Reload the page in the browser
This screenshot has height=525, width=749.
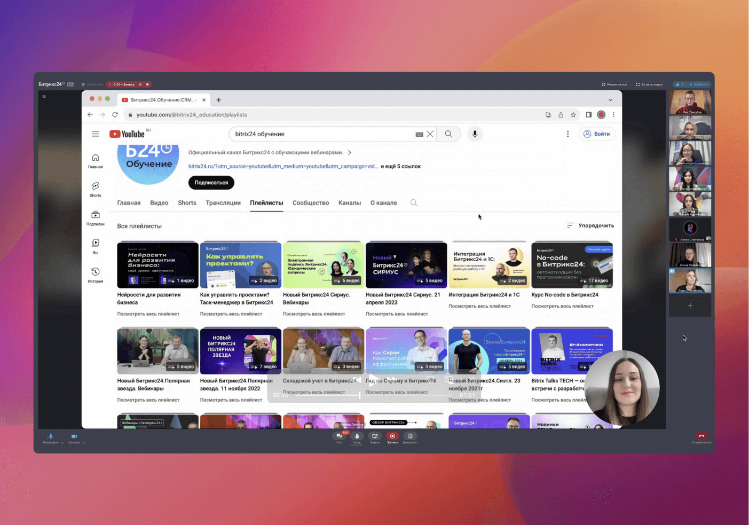pos(115,115)
